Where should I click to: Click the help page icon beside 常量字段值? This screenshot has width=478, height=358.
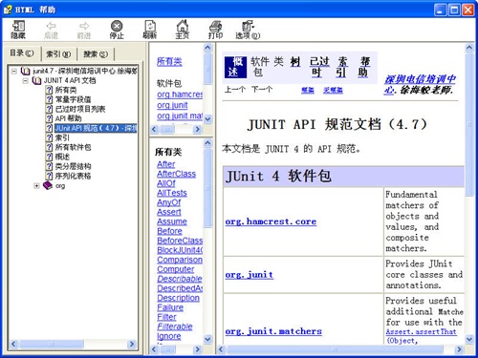[x=49, y=99]
